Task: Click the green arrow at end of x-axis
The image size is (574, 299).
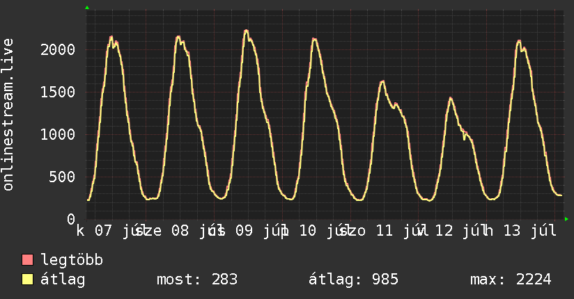Action: [x=566, y=219]
